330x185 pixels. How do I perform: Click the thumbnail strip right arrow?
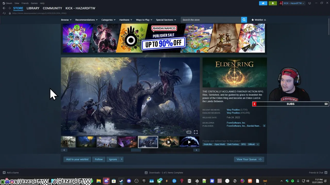coord(196,150)
